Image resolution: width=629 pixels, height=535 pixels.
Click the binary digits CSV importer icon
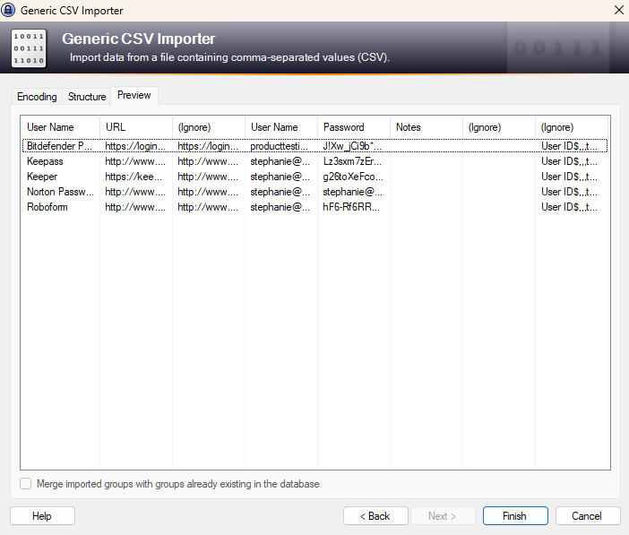29,48
